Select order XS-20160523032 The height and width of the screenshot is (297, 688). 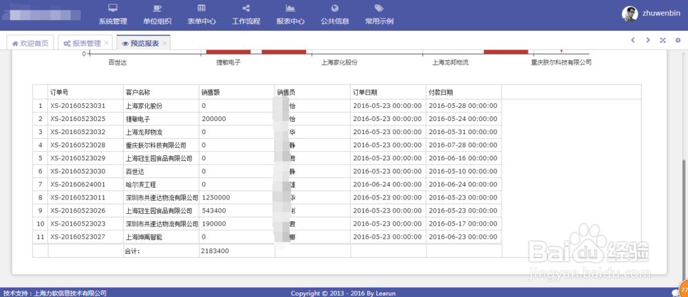78,132
